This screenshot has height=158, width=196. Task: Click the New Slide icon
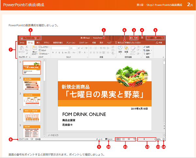pyautogui.click(x=35, y=48)
